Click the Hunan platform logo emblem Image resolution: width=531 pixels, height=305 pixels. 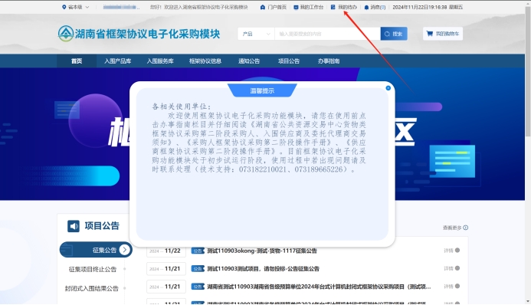point(66,34)
